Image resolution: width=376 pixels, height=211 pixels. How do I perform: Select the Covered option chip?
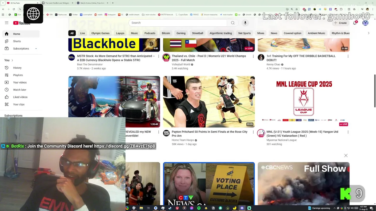293,33
